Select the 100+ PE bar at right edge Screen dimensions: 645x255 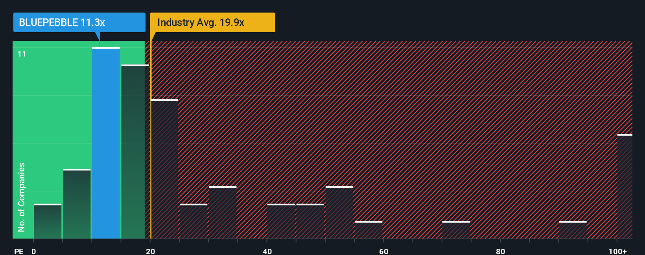pyautogui.click(x=625, y=186)
